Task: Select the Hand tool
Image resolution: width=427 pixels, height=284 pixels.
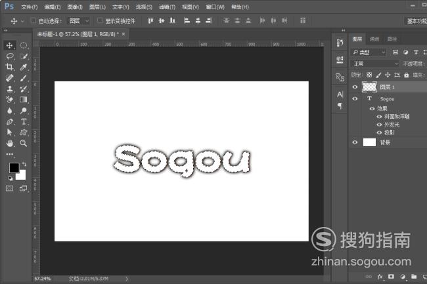Action: click(x=10, y=143)
